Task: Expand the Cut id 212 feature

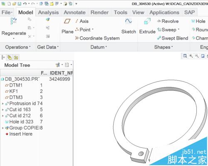Action: [x=3, y=116]
